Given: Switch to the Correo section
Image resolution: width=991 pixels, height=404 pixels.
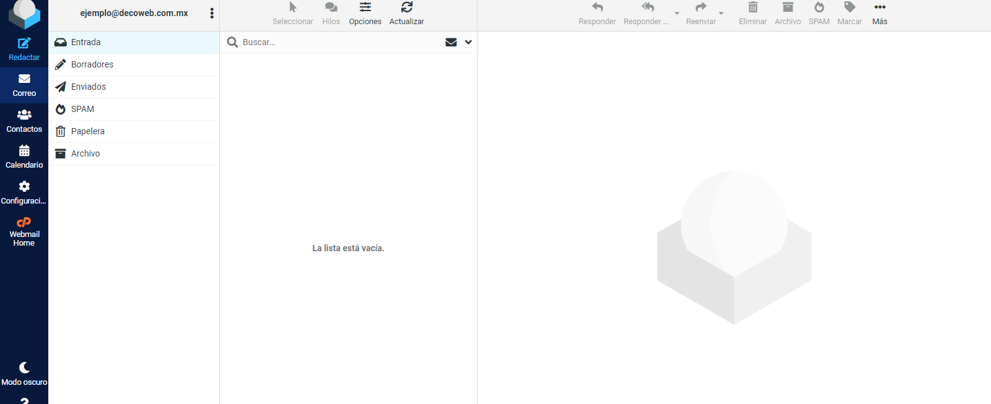Looking at the screenshot, I should pyautogui.click(x=24, y=85).
